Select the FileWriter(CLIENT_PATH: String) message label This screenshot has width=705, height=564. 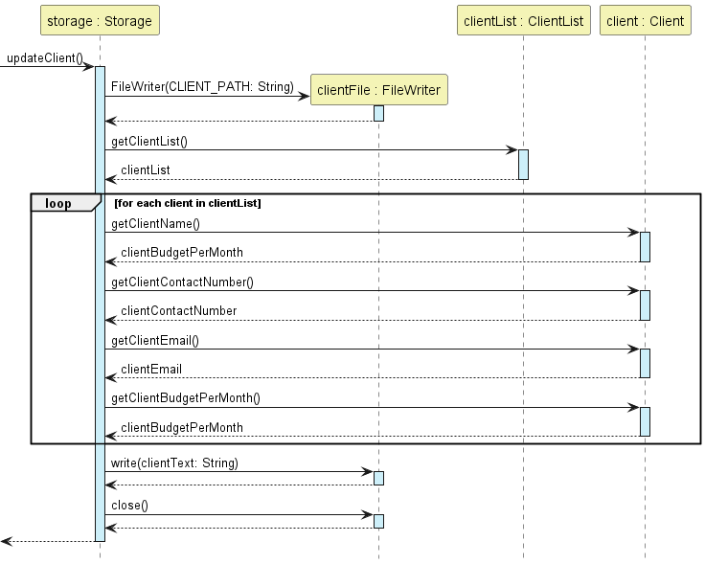point(202,86)
